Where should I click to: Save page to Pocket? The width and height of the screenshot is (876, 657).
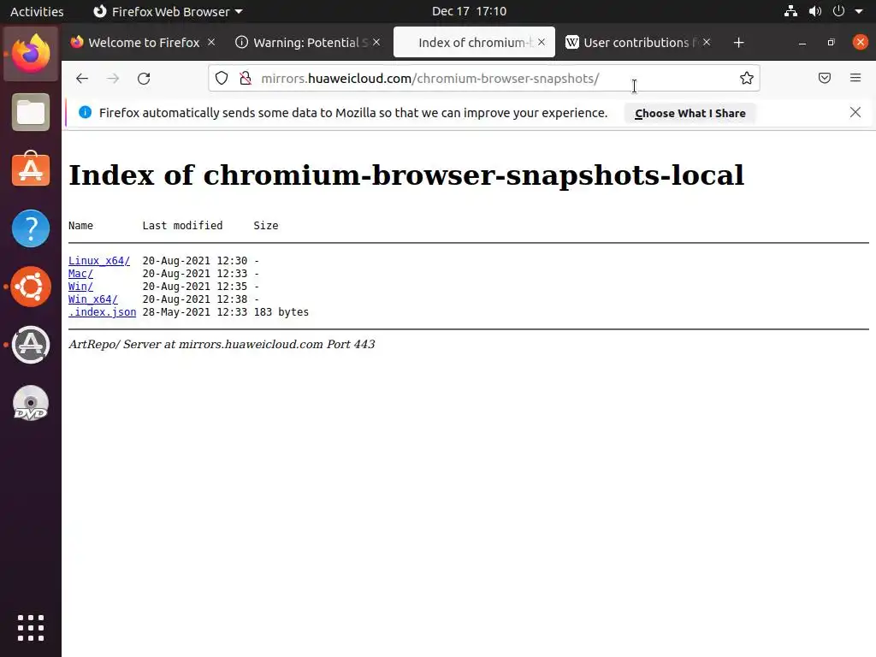825,78
